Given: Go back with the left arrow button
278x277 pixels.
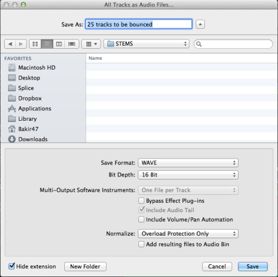Looking at the screenshot, I should (x=10, y=44).
